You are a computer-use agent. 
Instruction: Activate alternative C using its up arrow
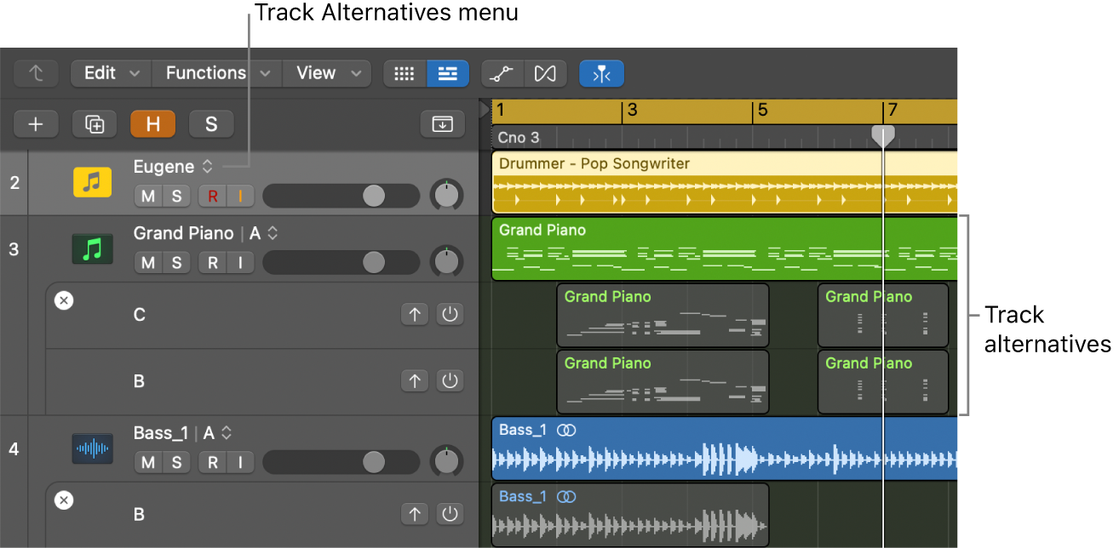pyautogui.click(x=415, y=314)
